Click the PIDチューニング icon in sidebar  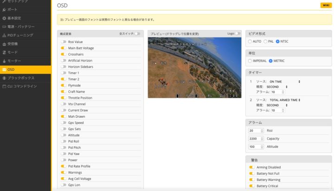[5, 35]
